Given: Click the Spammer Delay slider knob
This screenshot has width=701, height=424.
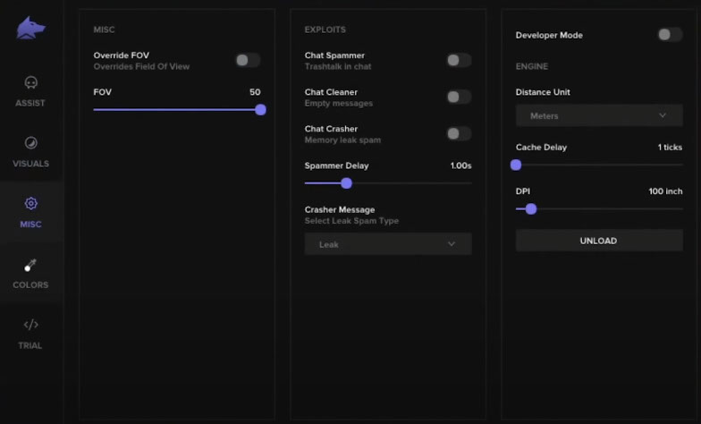Looking at the screenshot, I should click(x=346, y=182).
